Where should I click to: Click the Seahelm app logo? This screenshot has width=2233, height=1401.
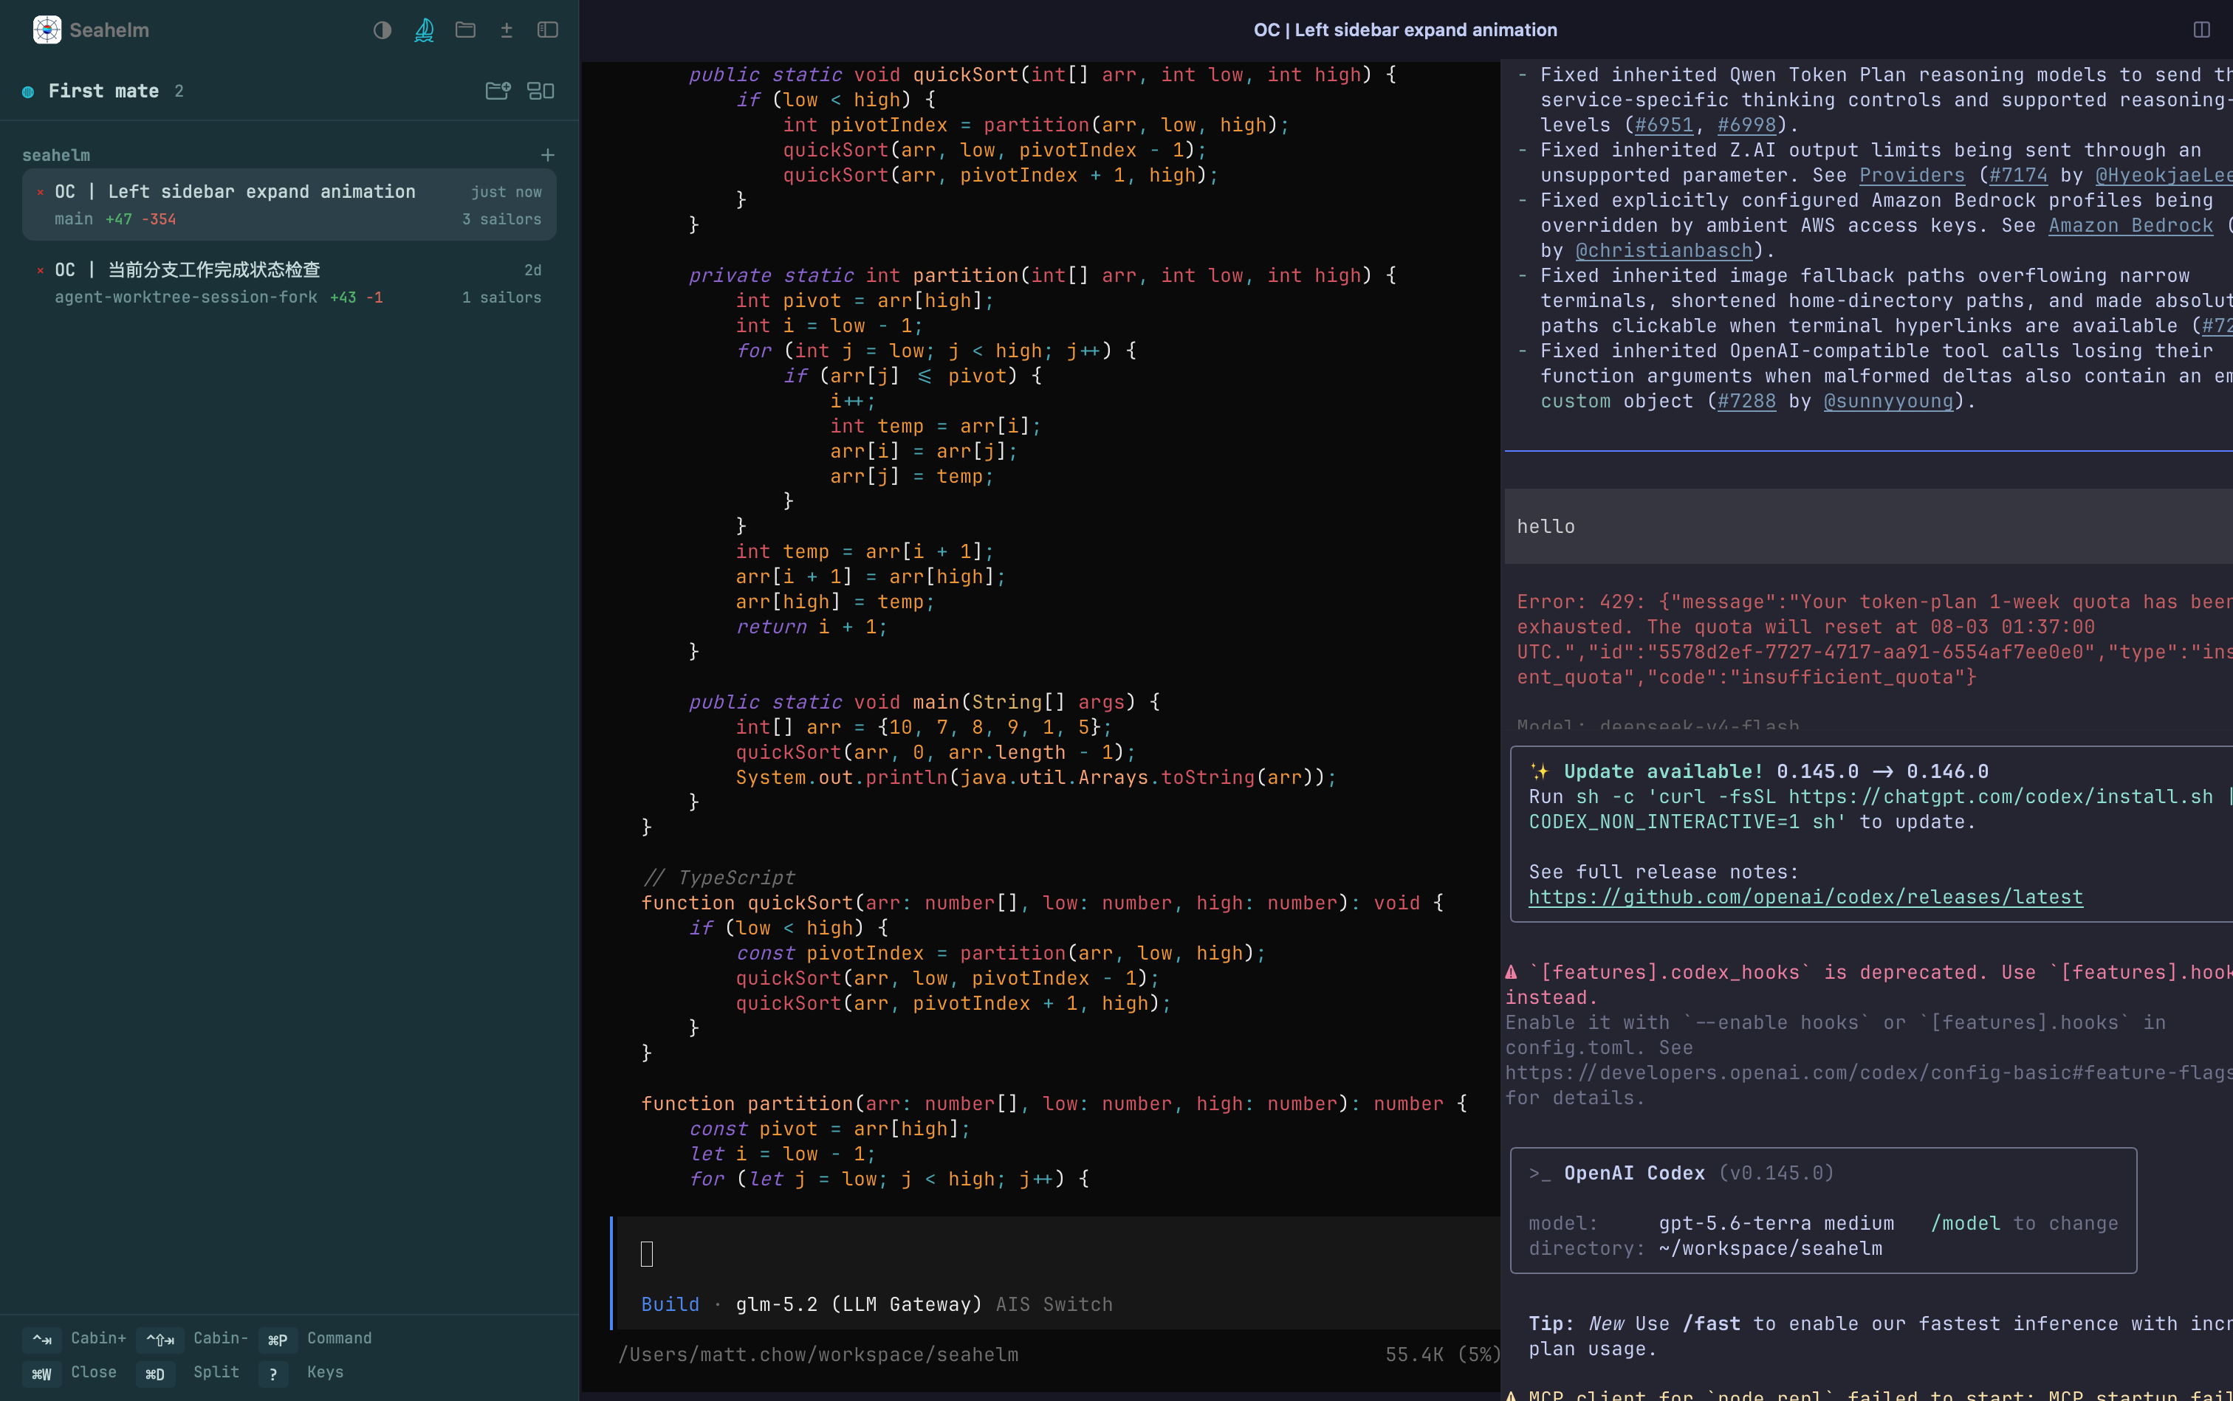(47, 30)
